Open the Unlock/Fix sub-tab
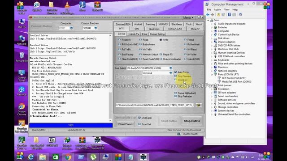The image size is (287, 161). (134, 34)
